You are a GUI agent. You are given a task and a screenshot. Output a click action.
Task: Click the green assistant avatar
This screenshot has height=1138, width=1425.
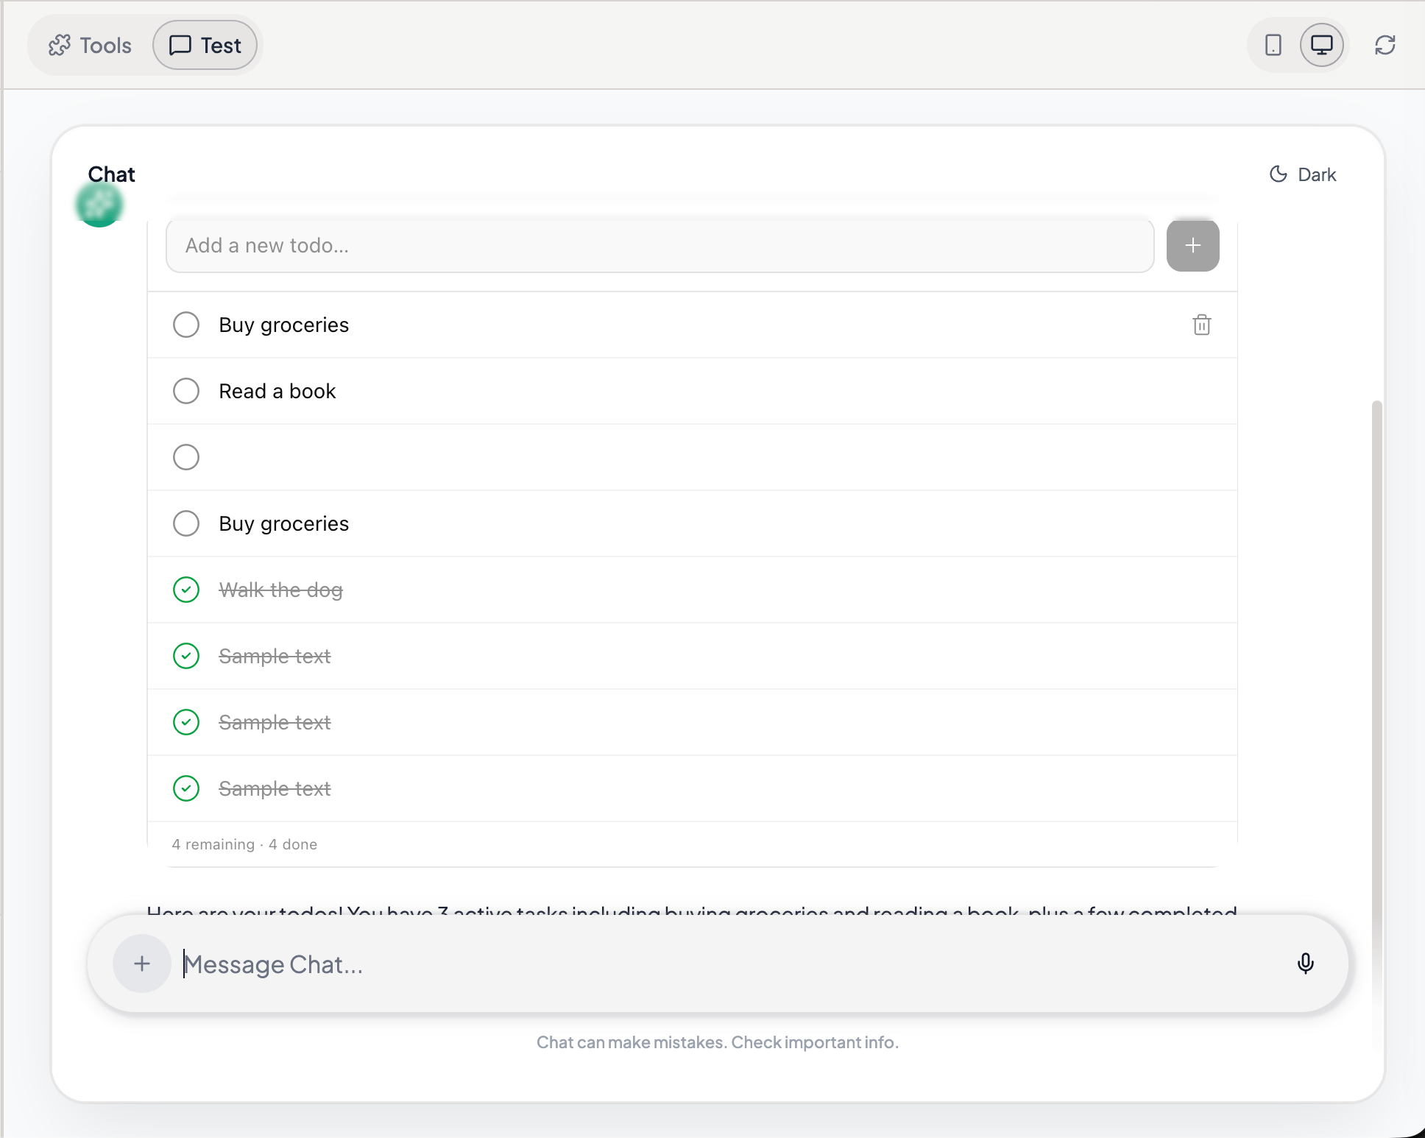coord(99,205)
